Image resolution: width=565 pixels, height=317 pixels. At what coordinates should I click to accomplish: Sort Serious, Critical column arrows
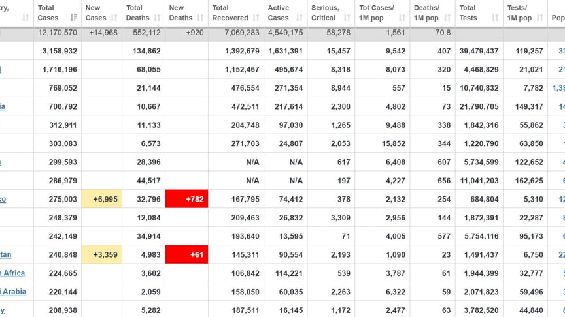click(347, 17)
